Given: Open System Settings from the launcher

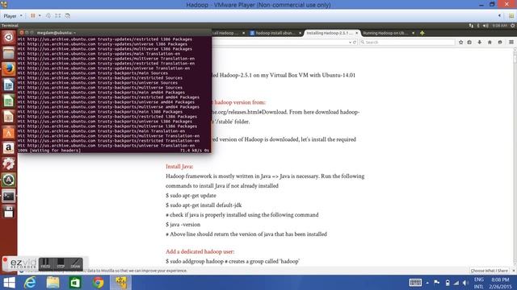Looking at the screenshot, I should point(9,164).
